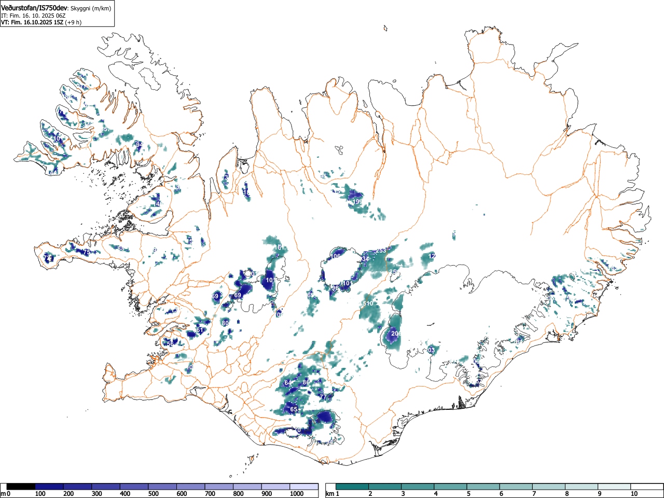
Task: Click the '80' visibility value label
Action: 225,323
